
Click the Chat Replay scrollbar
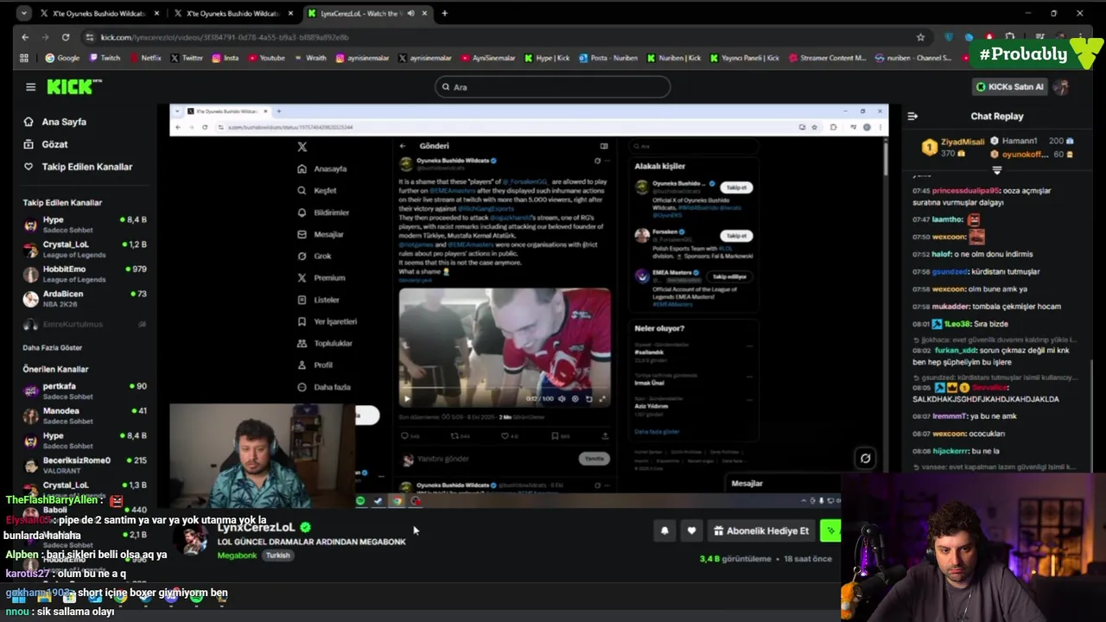(x=1093, y=415)
